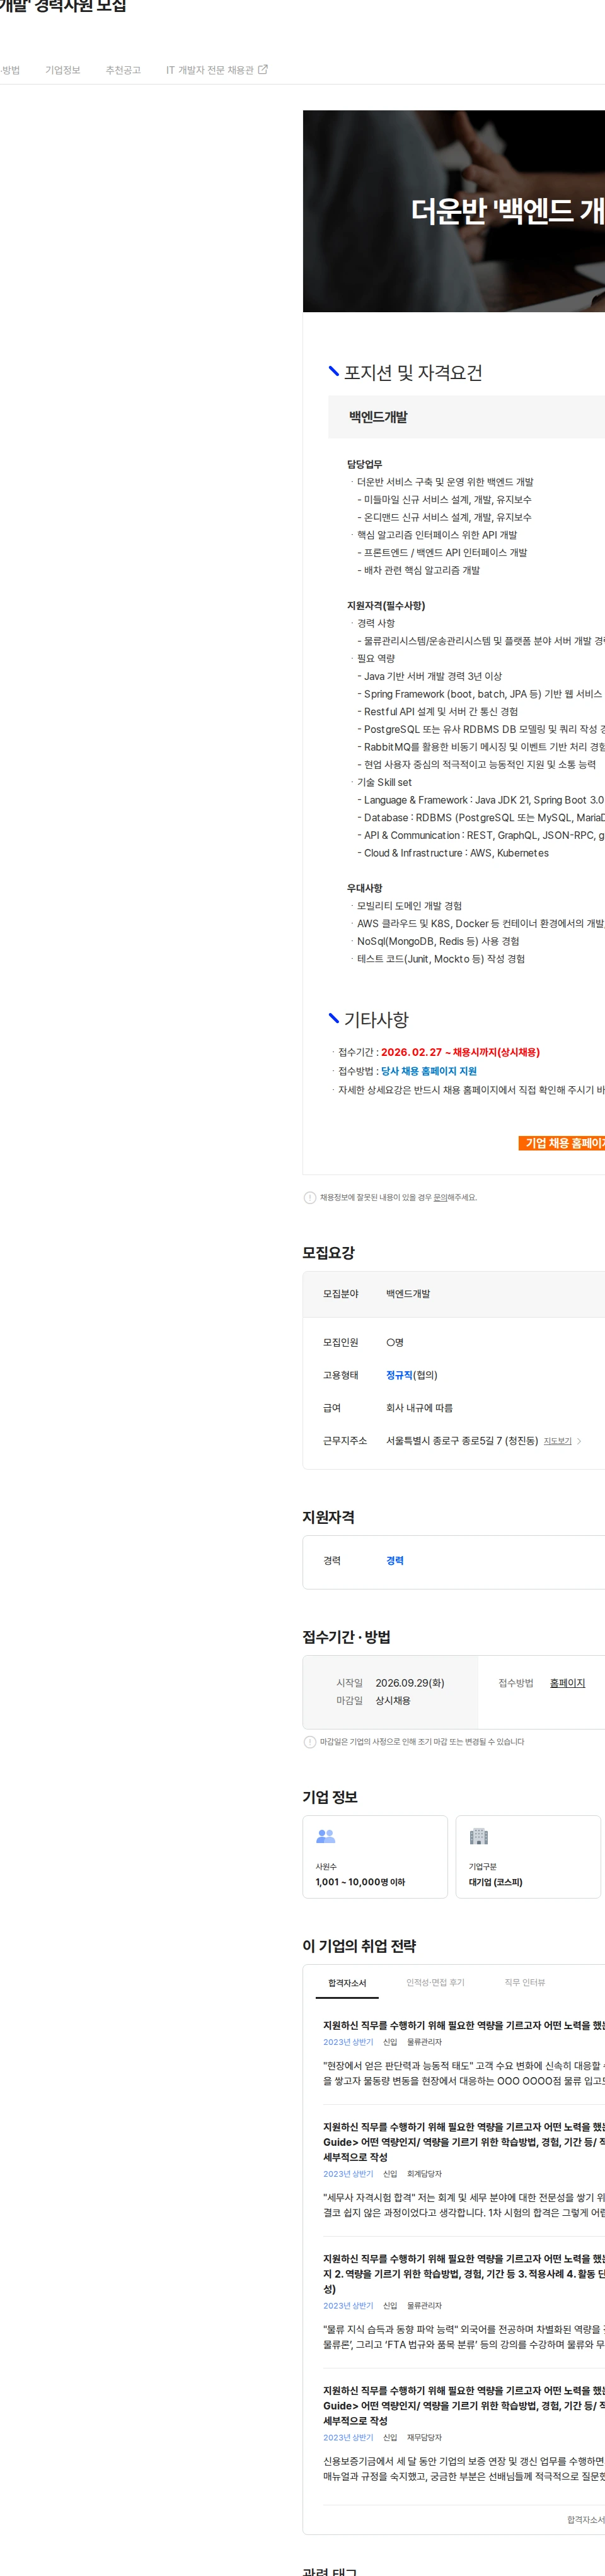
Task: Click the orange 기업 채용 홈페이지 button
Action: (561, 1143)
